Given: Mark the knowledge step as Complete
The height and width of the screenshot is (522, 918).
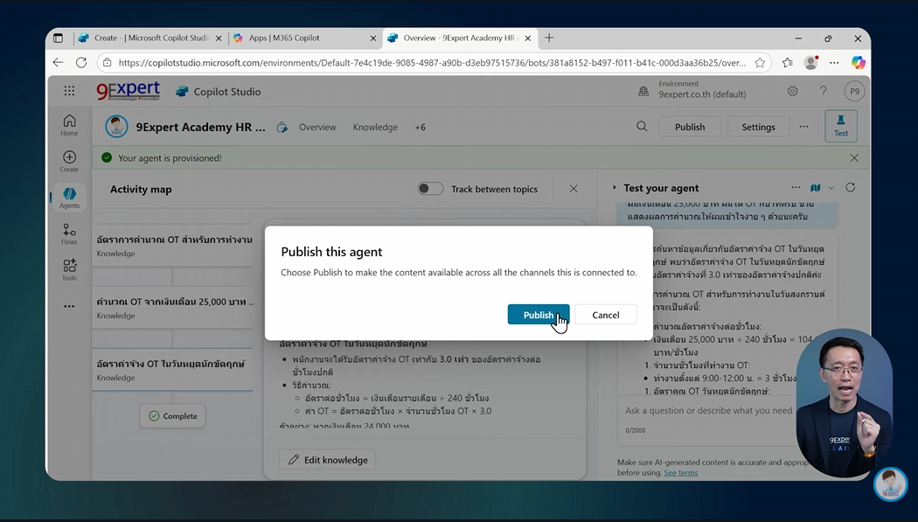Looking at the screenshot, I should click(x=172, y=416).
